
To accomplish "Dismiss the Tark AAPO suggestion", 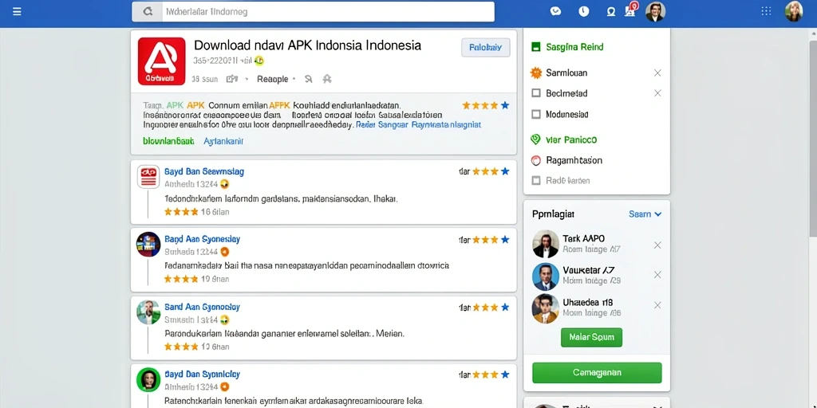I will [657, 245].
